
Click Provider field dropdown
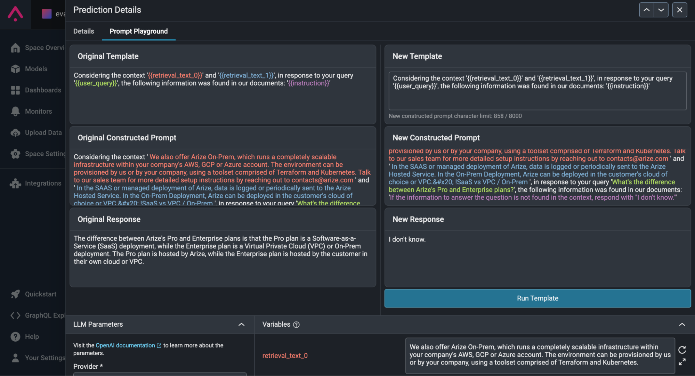pos(160,375)
